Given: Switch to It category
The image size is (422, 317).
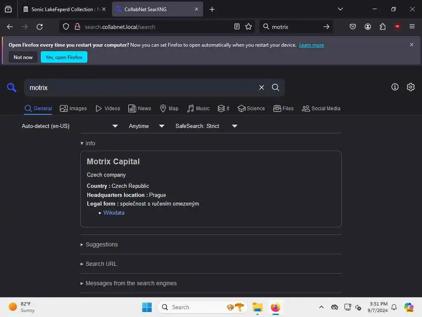Looking at the screenshot, I should [223, 109].
